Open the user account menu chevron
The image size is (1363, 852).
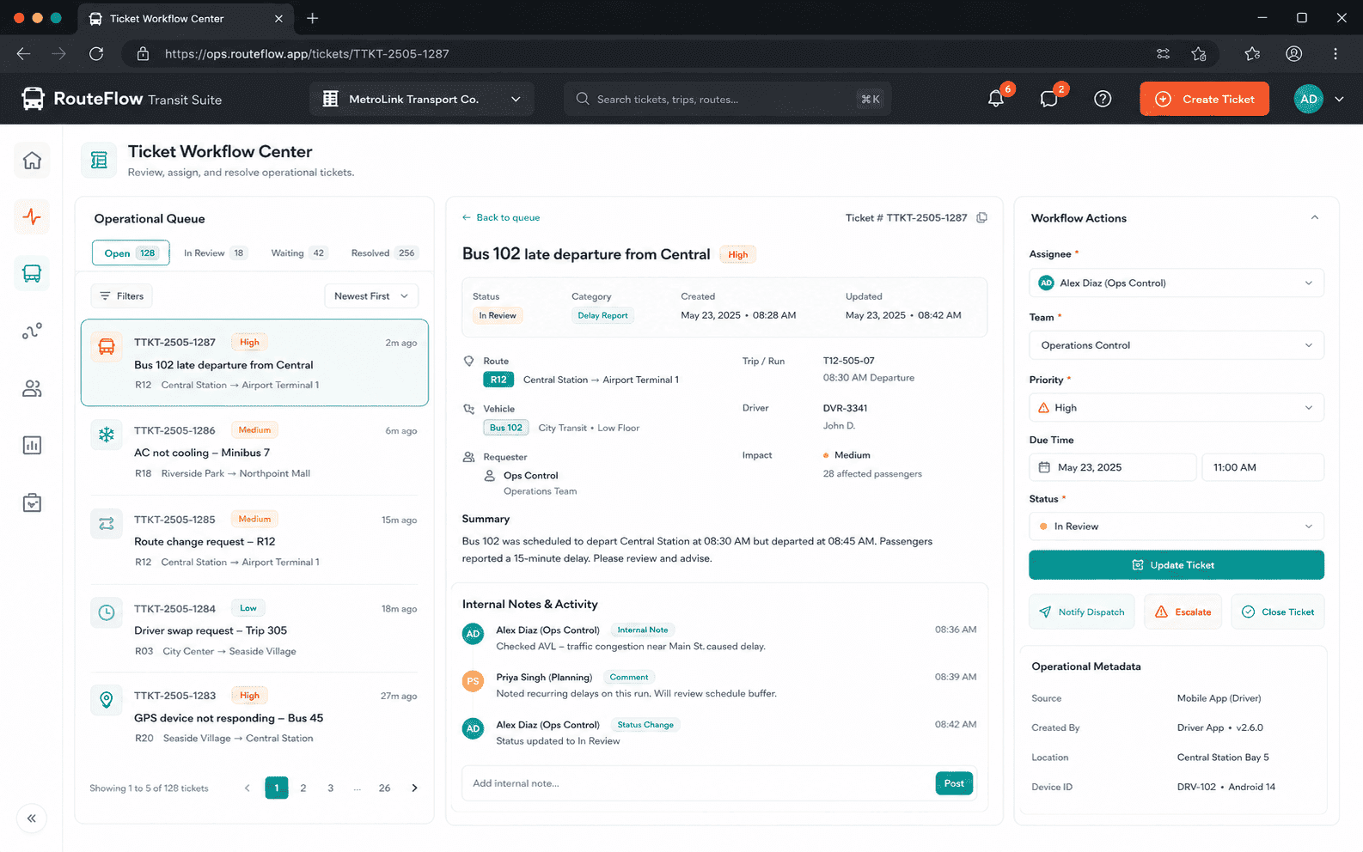1339,99
